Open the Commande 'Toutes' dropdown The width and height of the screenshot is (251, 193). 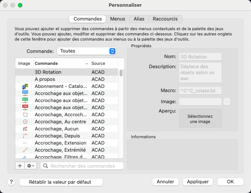tap(86, 51)
